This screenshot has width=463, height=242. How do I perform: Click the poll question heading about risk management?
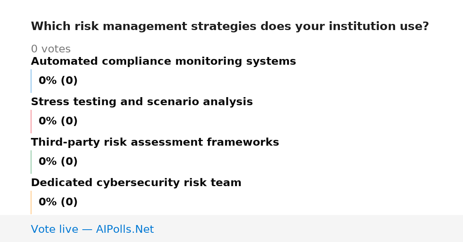pos(230,27)
